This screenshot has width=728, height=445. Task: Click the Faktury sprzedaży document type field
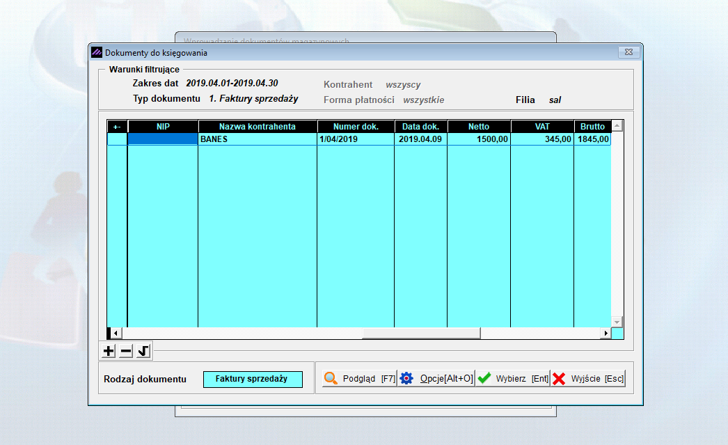pos(253,379)
